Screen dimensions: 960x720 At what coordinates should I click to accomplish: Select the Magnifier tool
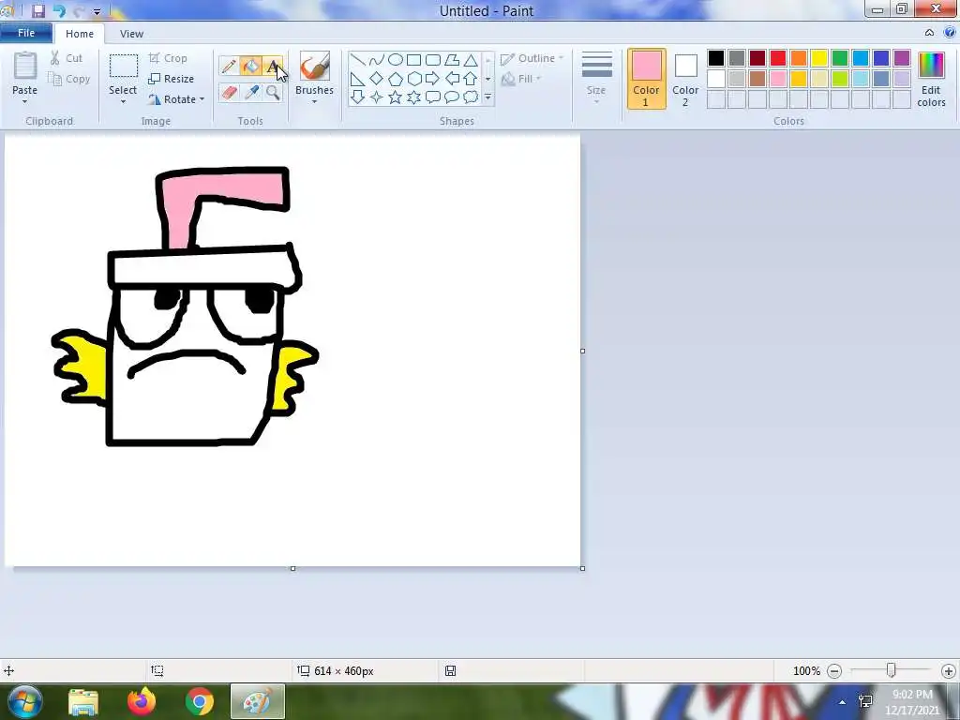point(273,93)
